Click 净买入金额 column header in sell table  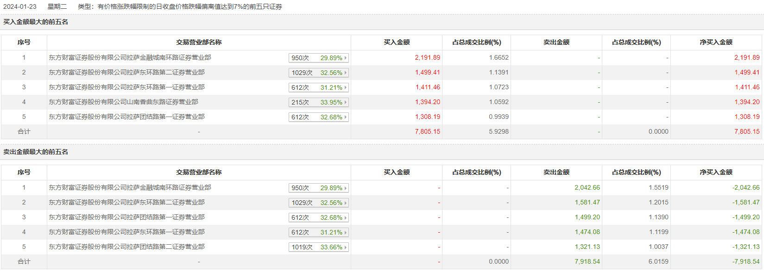tap(716, 173)
